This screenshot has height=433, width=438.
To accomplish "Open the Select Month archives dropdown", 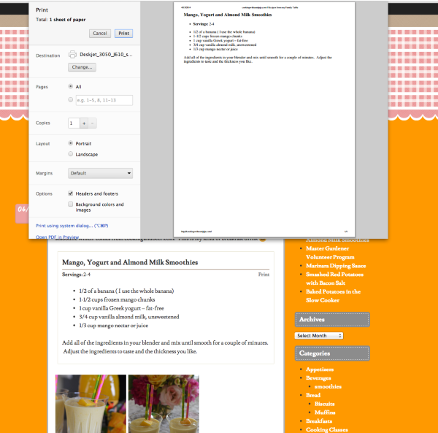I will (319, 335).
